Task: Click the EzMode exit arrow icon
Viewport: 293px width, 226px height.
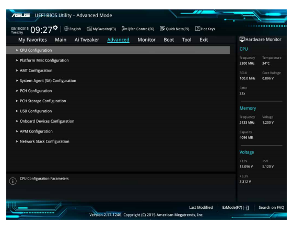Action: 247,208
